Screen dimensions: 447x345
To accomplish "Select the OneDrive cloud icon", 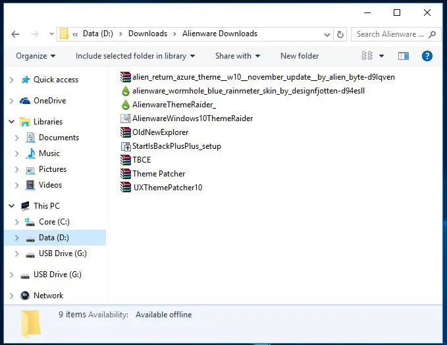I will (x=25, y=101).
